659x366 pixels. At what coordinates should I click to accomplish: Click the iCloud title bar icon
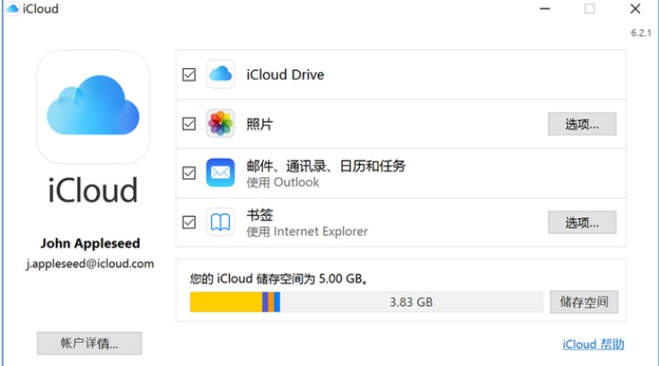tap(12, 9)
